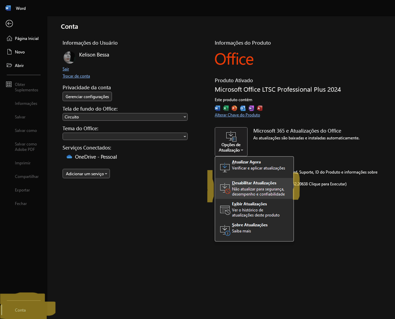This screenshot has width=395, height=319.
Task: Select Desabilitar Atualizações menu entry
Action: tap(254, 188)
